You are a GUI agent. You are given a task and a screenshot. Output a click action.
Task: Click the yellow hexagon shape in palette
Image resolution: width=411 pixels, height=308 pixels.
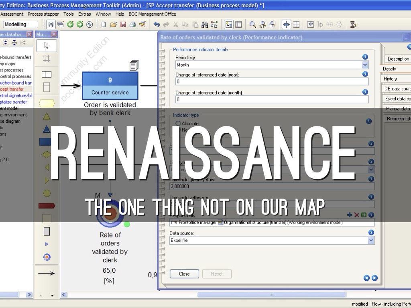coord(47,103)
